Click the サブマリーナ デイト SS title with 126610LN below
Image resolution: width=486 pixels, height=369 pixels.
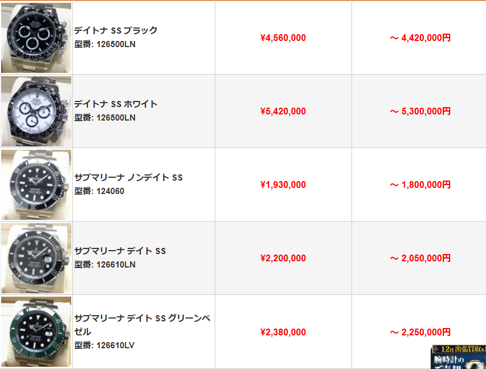(x=121, y=251)
